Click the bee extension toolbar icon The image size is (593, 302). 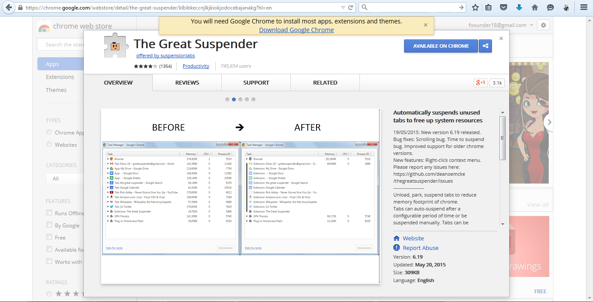click(x=567, y=7)
